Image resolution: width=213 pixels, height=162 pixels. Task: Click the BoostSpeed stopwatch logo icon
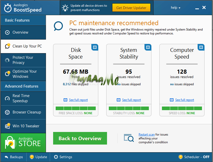pyautogui.click(x=8, y=8)
